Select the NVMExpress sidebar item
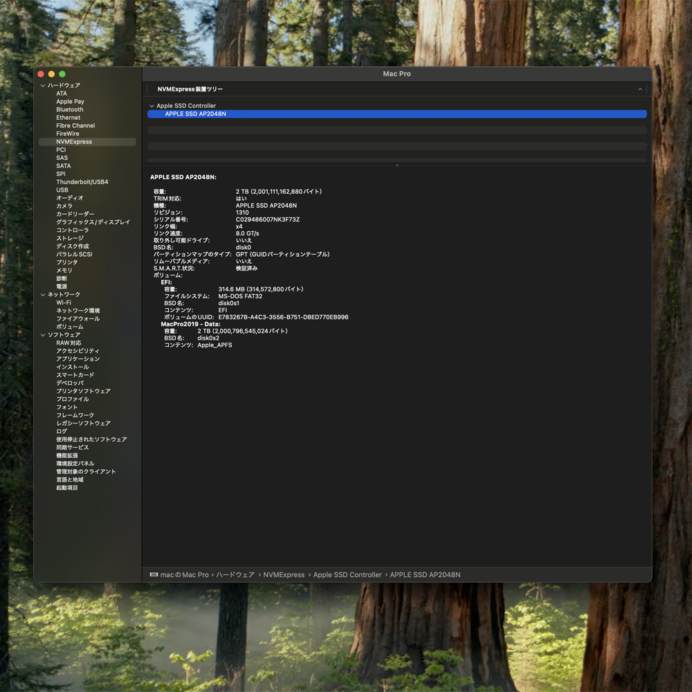Image resolution: width=692 pixels, height=692 pixels. (87, 142)
